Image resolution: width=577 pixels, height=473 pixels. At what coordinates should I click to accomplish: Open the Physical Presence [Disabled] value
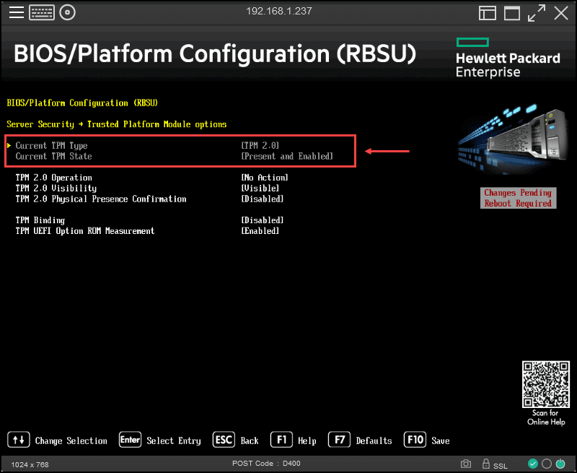pos(263,199)
